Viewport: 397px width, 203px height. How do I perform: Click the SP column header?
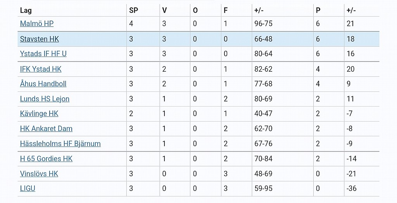[133, 10]
